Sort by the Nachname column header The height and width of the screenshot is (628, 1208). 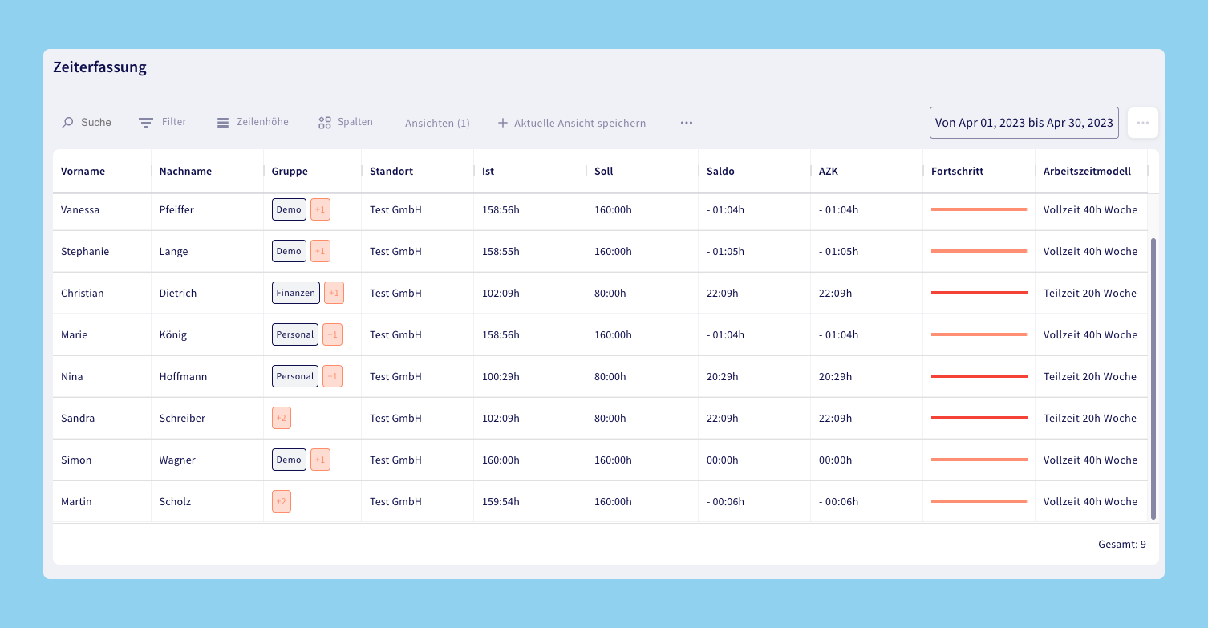point(185,171)
